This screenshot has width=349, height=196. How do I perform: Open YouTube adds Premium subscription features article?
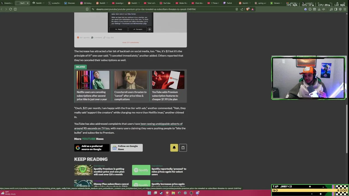tap(165, 96)
